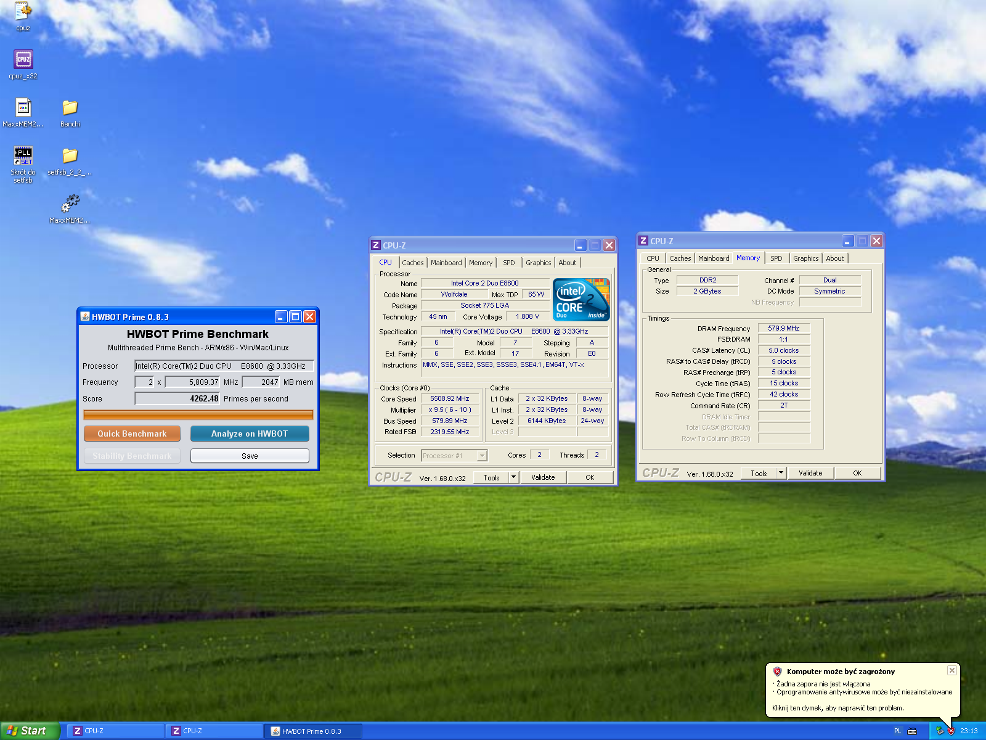986x740 pixels.
Task: Click the CAS# Latency 5.0 clocks value
Action: 784,351
